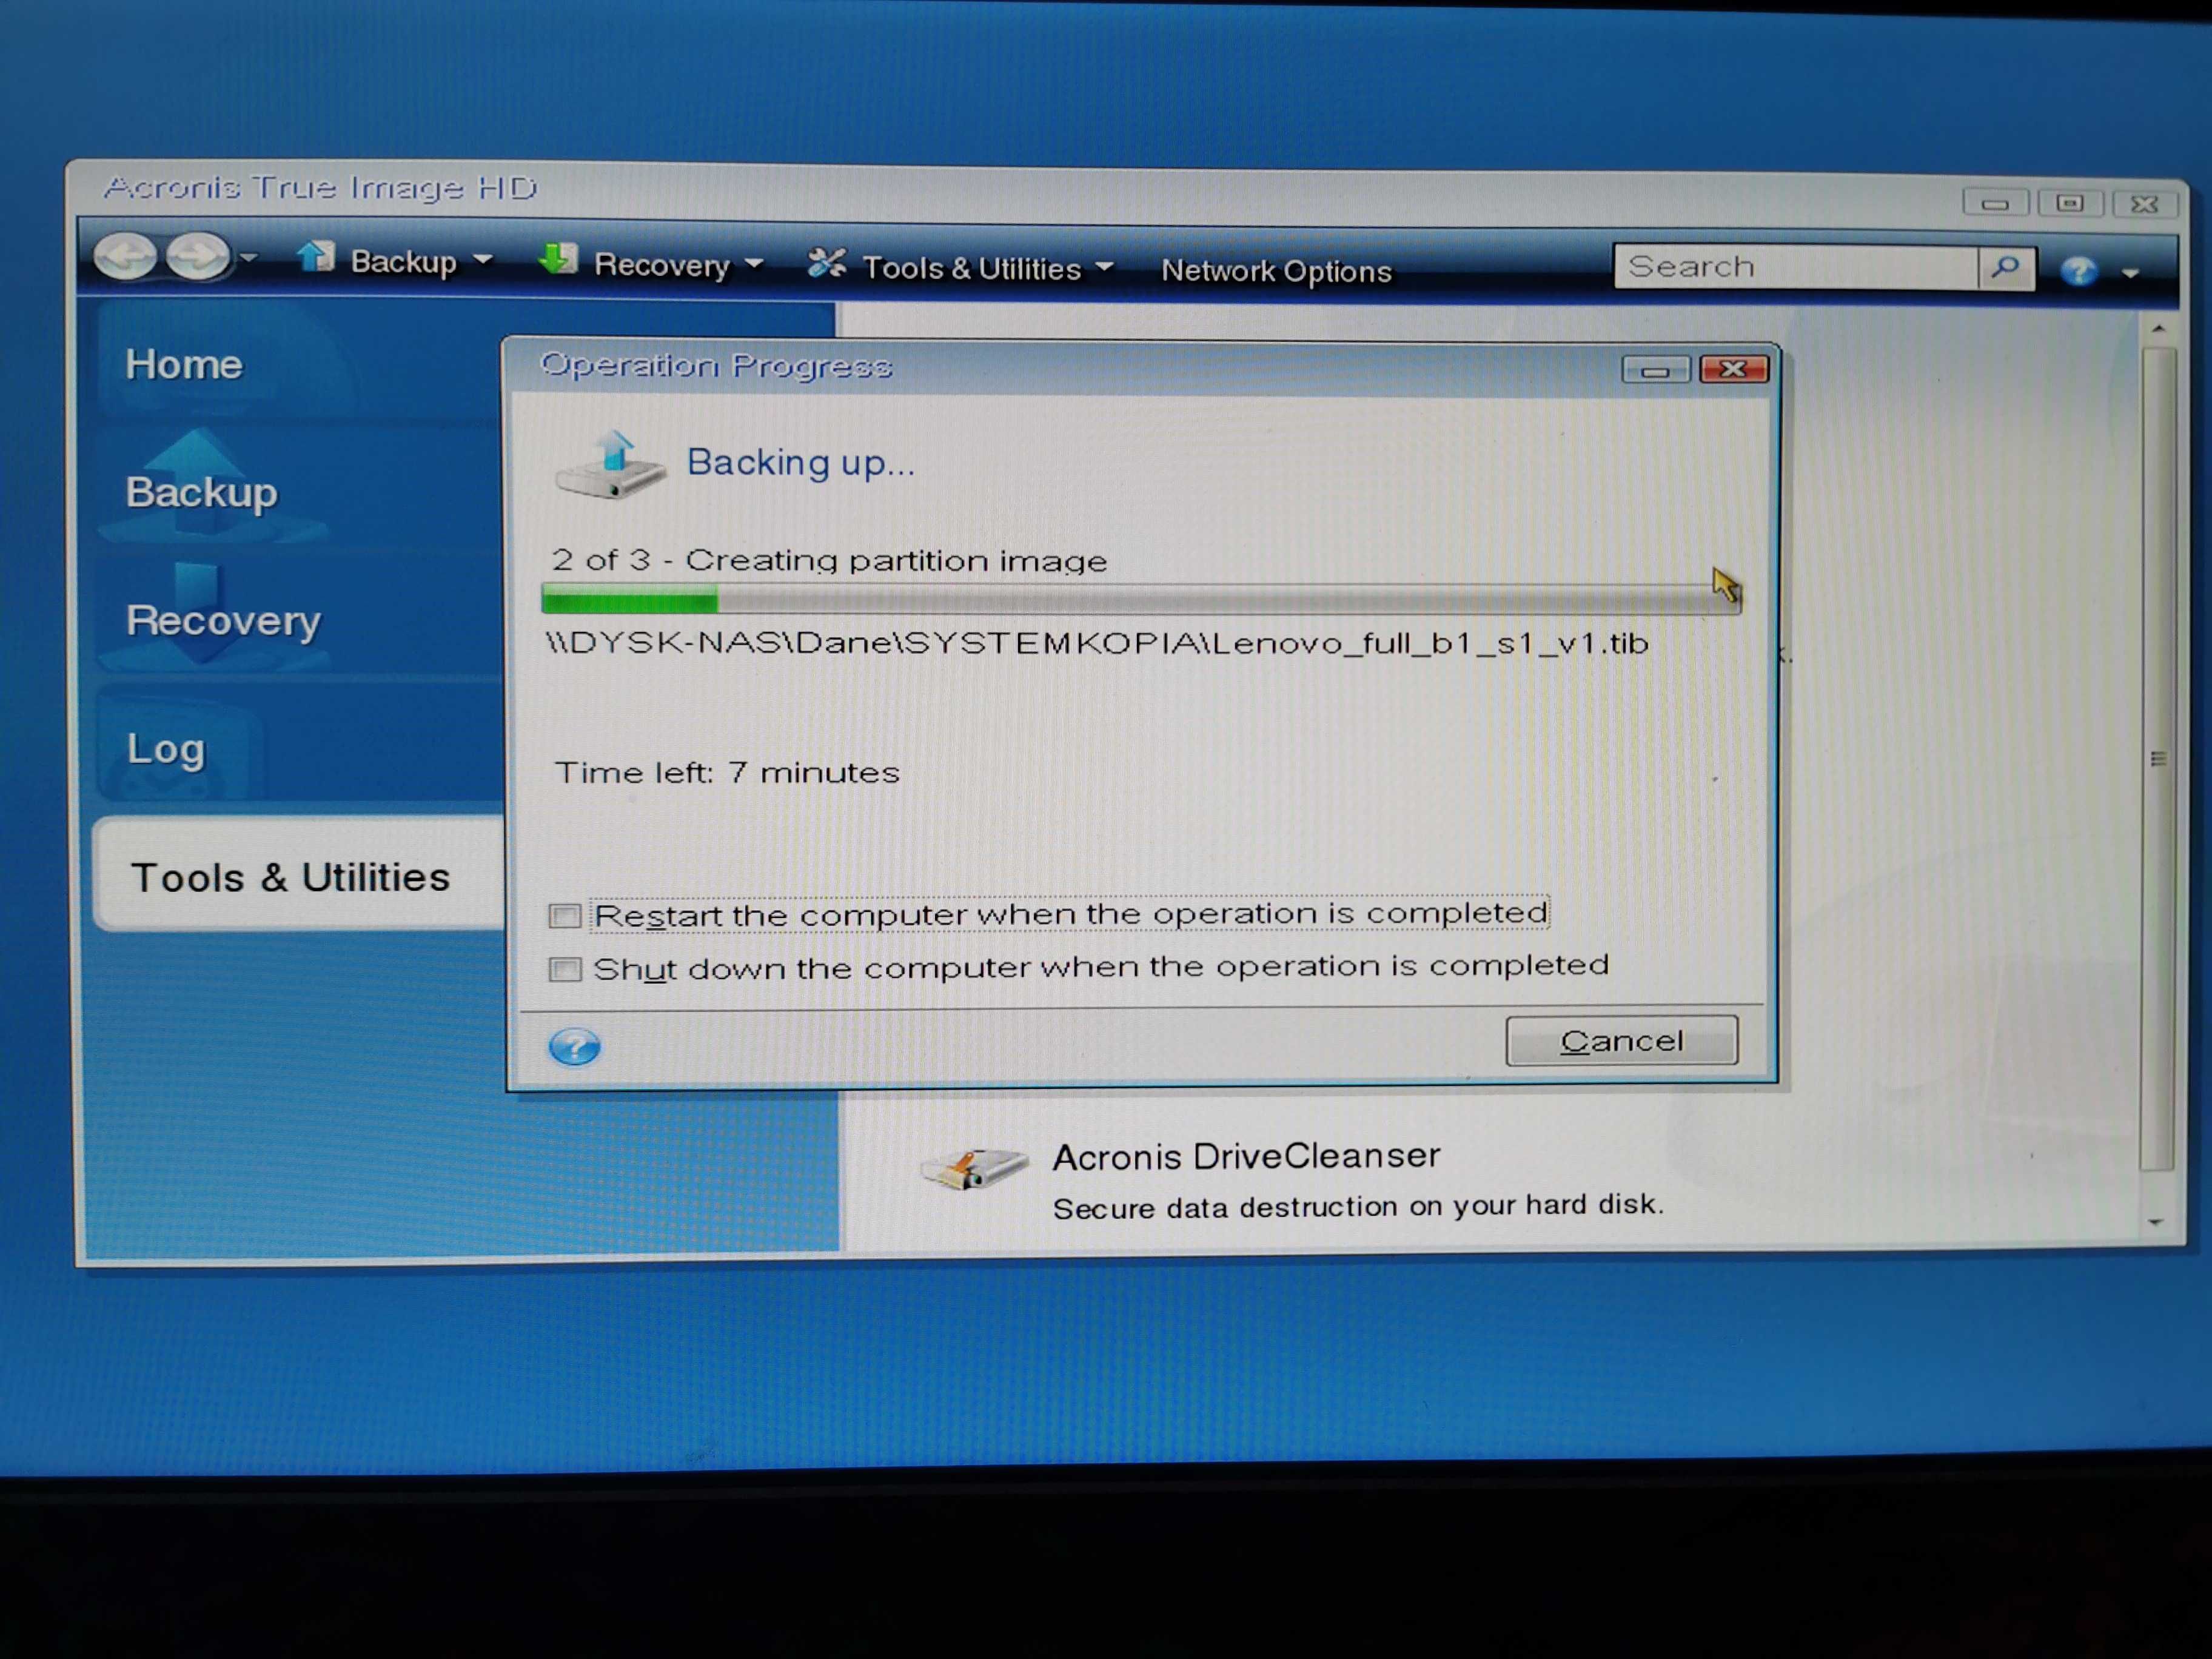Click the scrollbar down arrow

[x=2156, y=1222]
